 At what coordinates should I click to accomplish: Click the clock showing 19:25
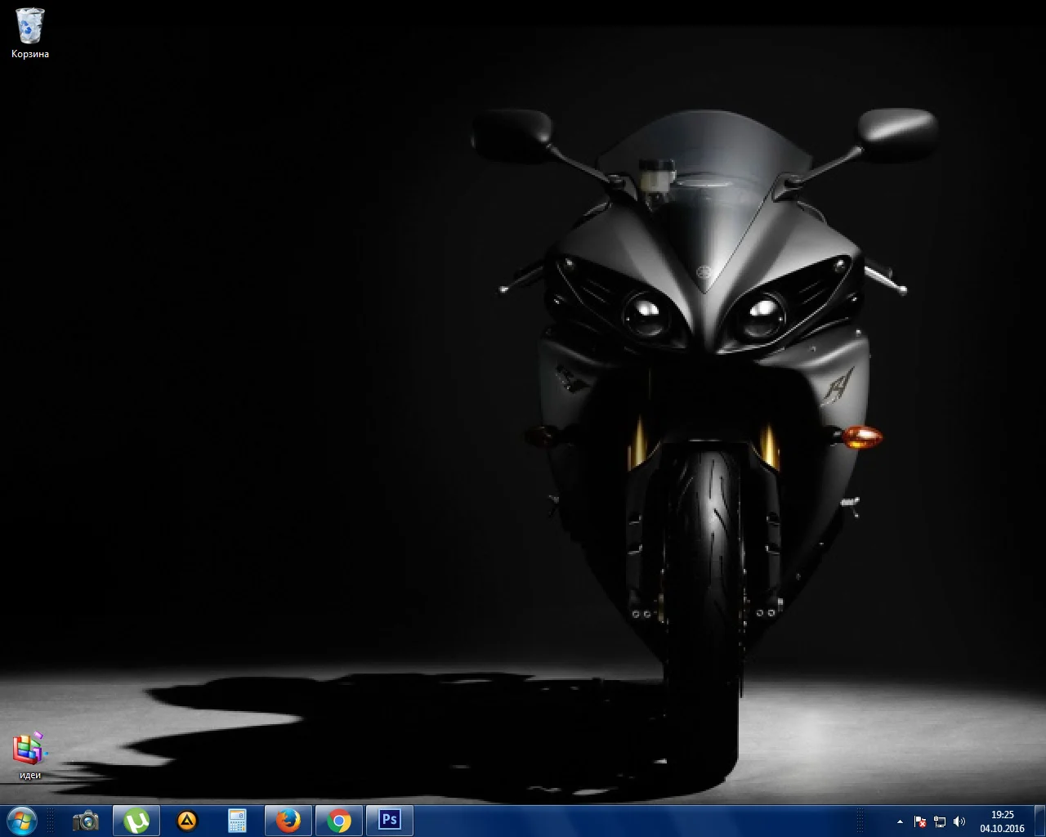[1002, 821]
